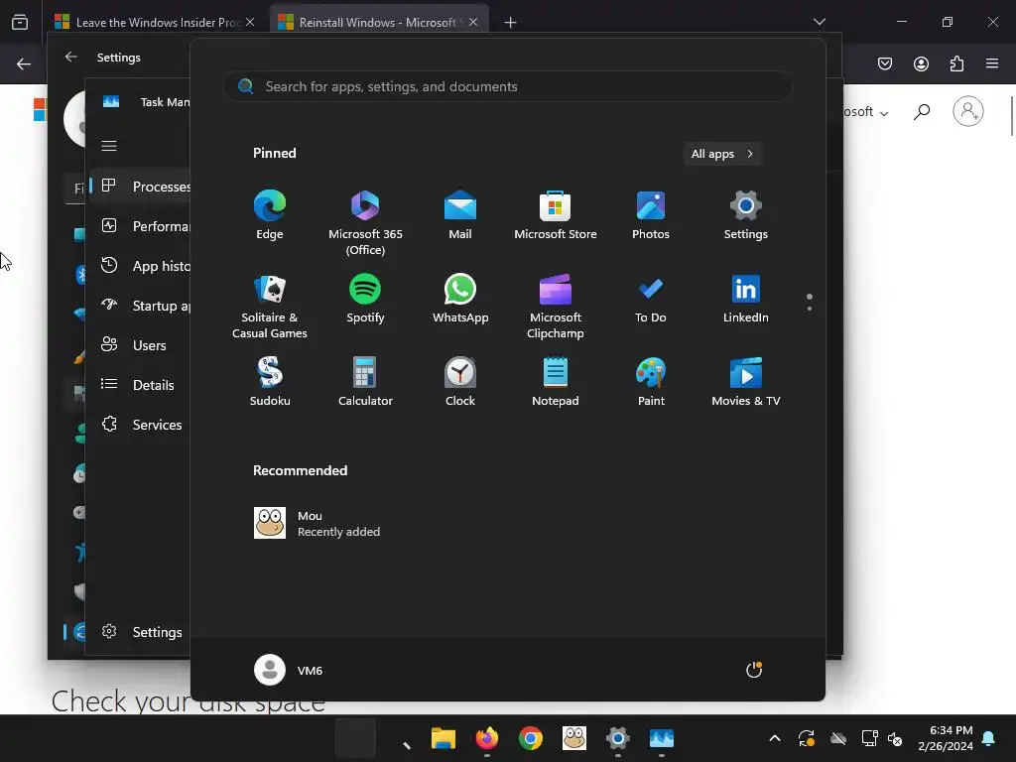Open Firefox View icon at top-left
The height and width of the screenshot is (762, 1016).
(20, 22)
